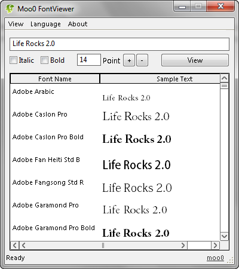This screenshot has height=269, width=239.
Task: Click the vertical scrollbar up arrow
Action: coord(224,78)
